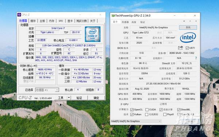The height and width of the screenshot is (137, 219).
Task: Toggle the 直接计算 checkbox
Action: 161,110
